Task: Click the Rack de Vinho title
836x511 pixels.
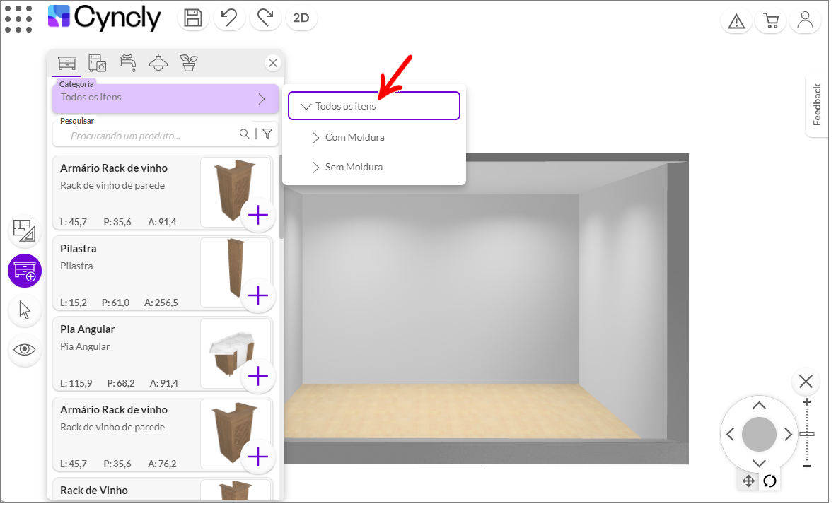Action: click(94, 491)
